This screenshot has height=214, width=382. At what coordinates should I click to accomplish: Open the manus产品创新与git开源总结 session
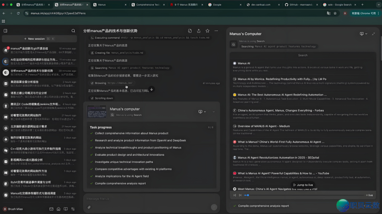pyautogui.click(x=39, y=50)
